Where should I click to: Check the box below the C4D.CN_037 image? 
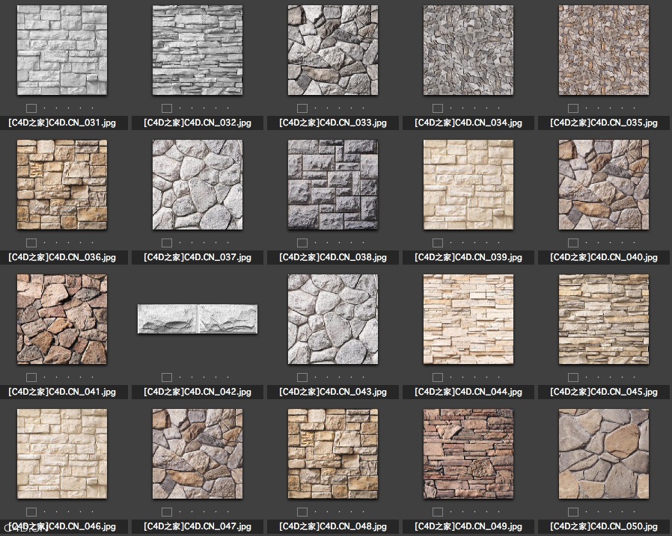tap(167, 243)
